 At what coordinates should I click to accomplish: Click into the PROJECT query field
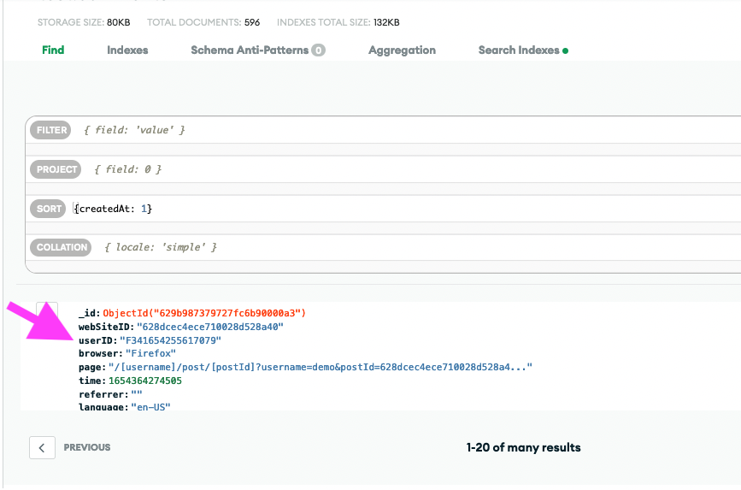click(411, 169)
